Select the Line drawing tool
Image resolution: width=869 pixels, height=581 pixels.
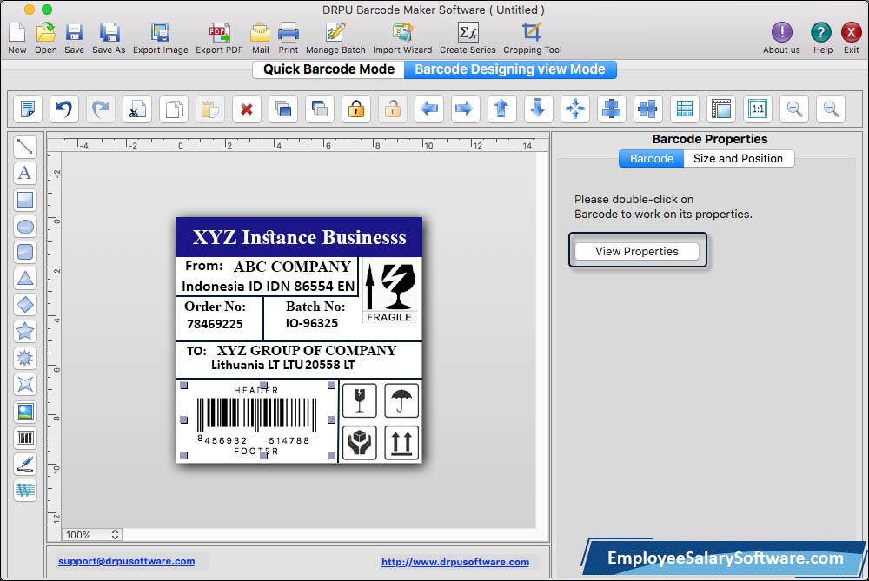[25, 147]
